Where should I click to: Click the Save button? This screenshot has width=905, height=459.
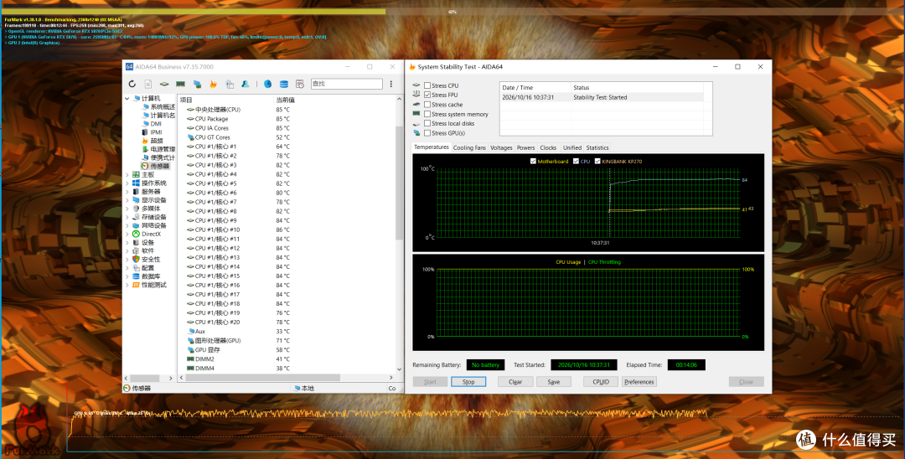tap(554, 382)
